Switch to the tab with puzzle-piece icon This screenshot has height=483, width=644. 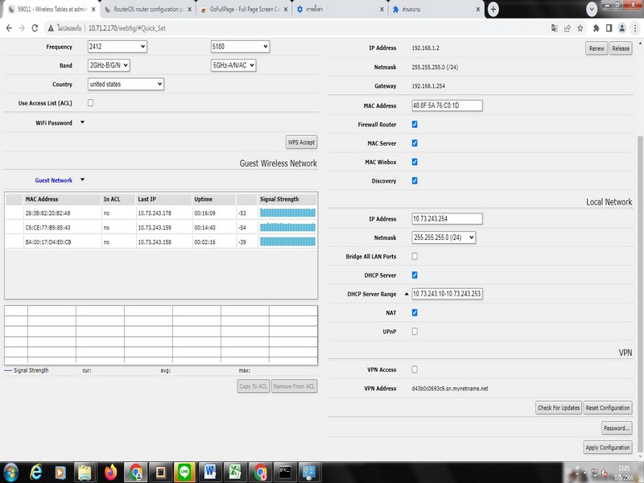[436, 9]
